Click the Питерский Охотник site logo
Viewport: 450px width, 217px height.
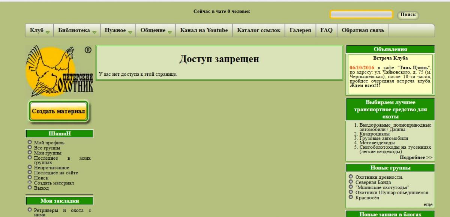point(59,71)
